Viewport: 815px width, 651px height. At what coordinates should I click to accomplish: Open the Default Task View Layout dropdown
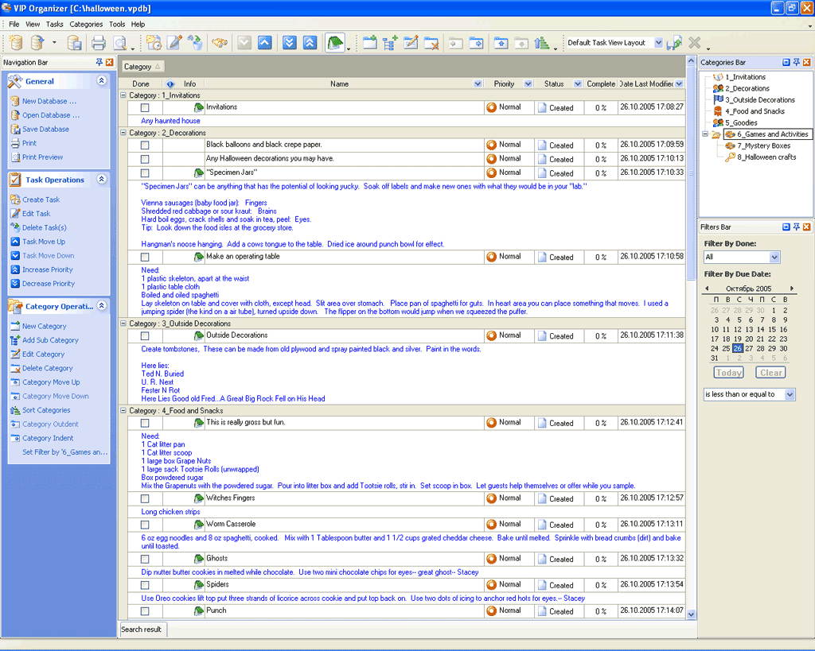click(658, 43)
